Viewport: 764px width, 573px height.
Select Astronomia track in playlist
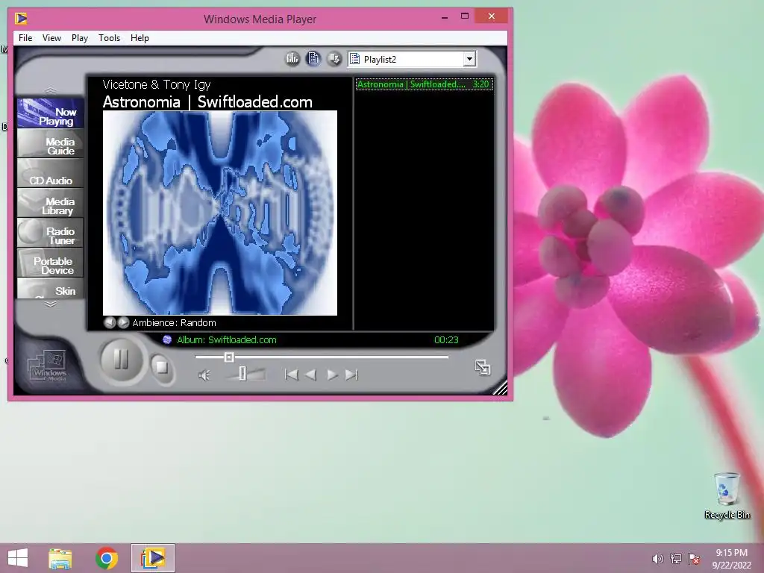tap(424, 84)
